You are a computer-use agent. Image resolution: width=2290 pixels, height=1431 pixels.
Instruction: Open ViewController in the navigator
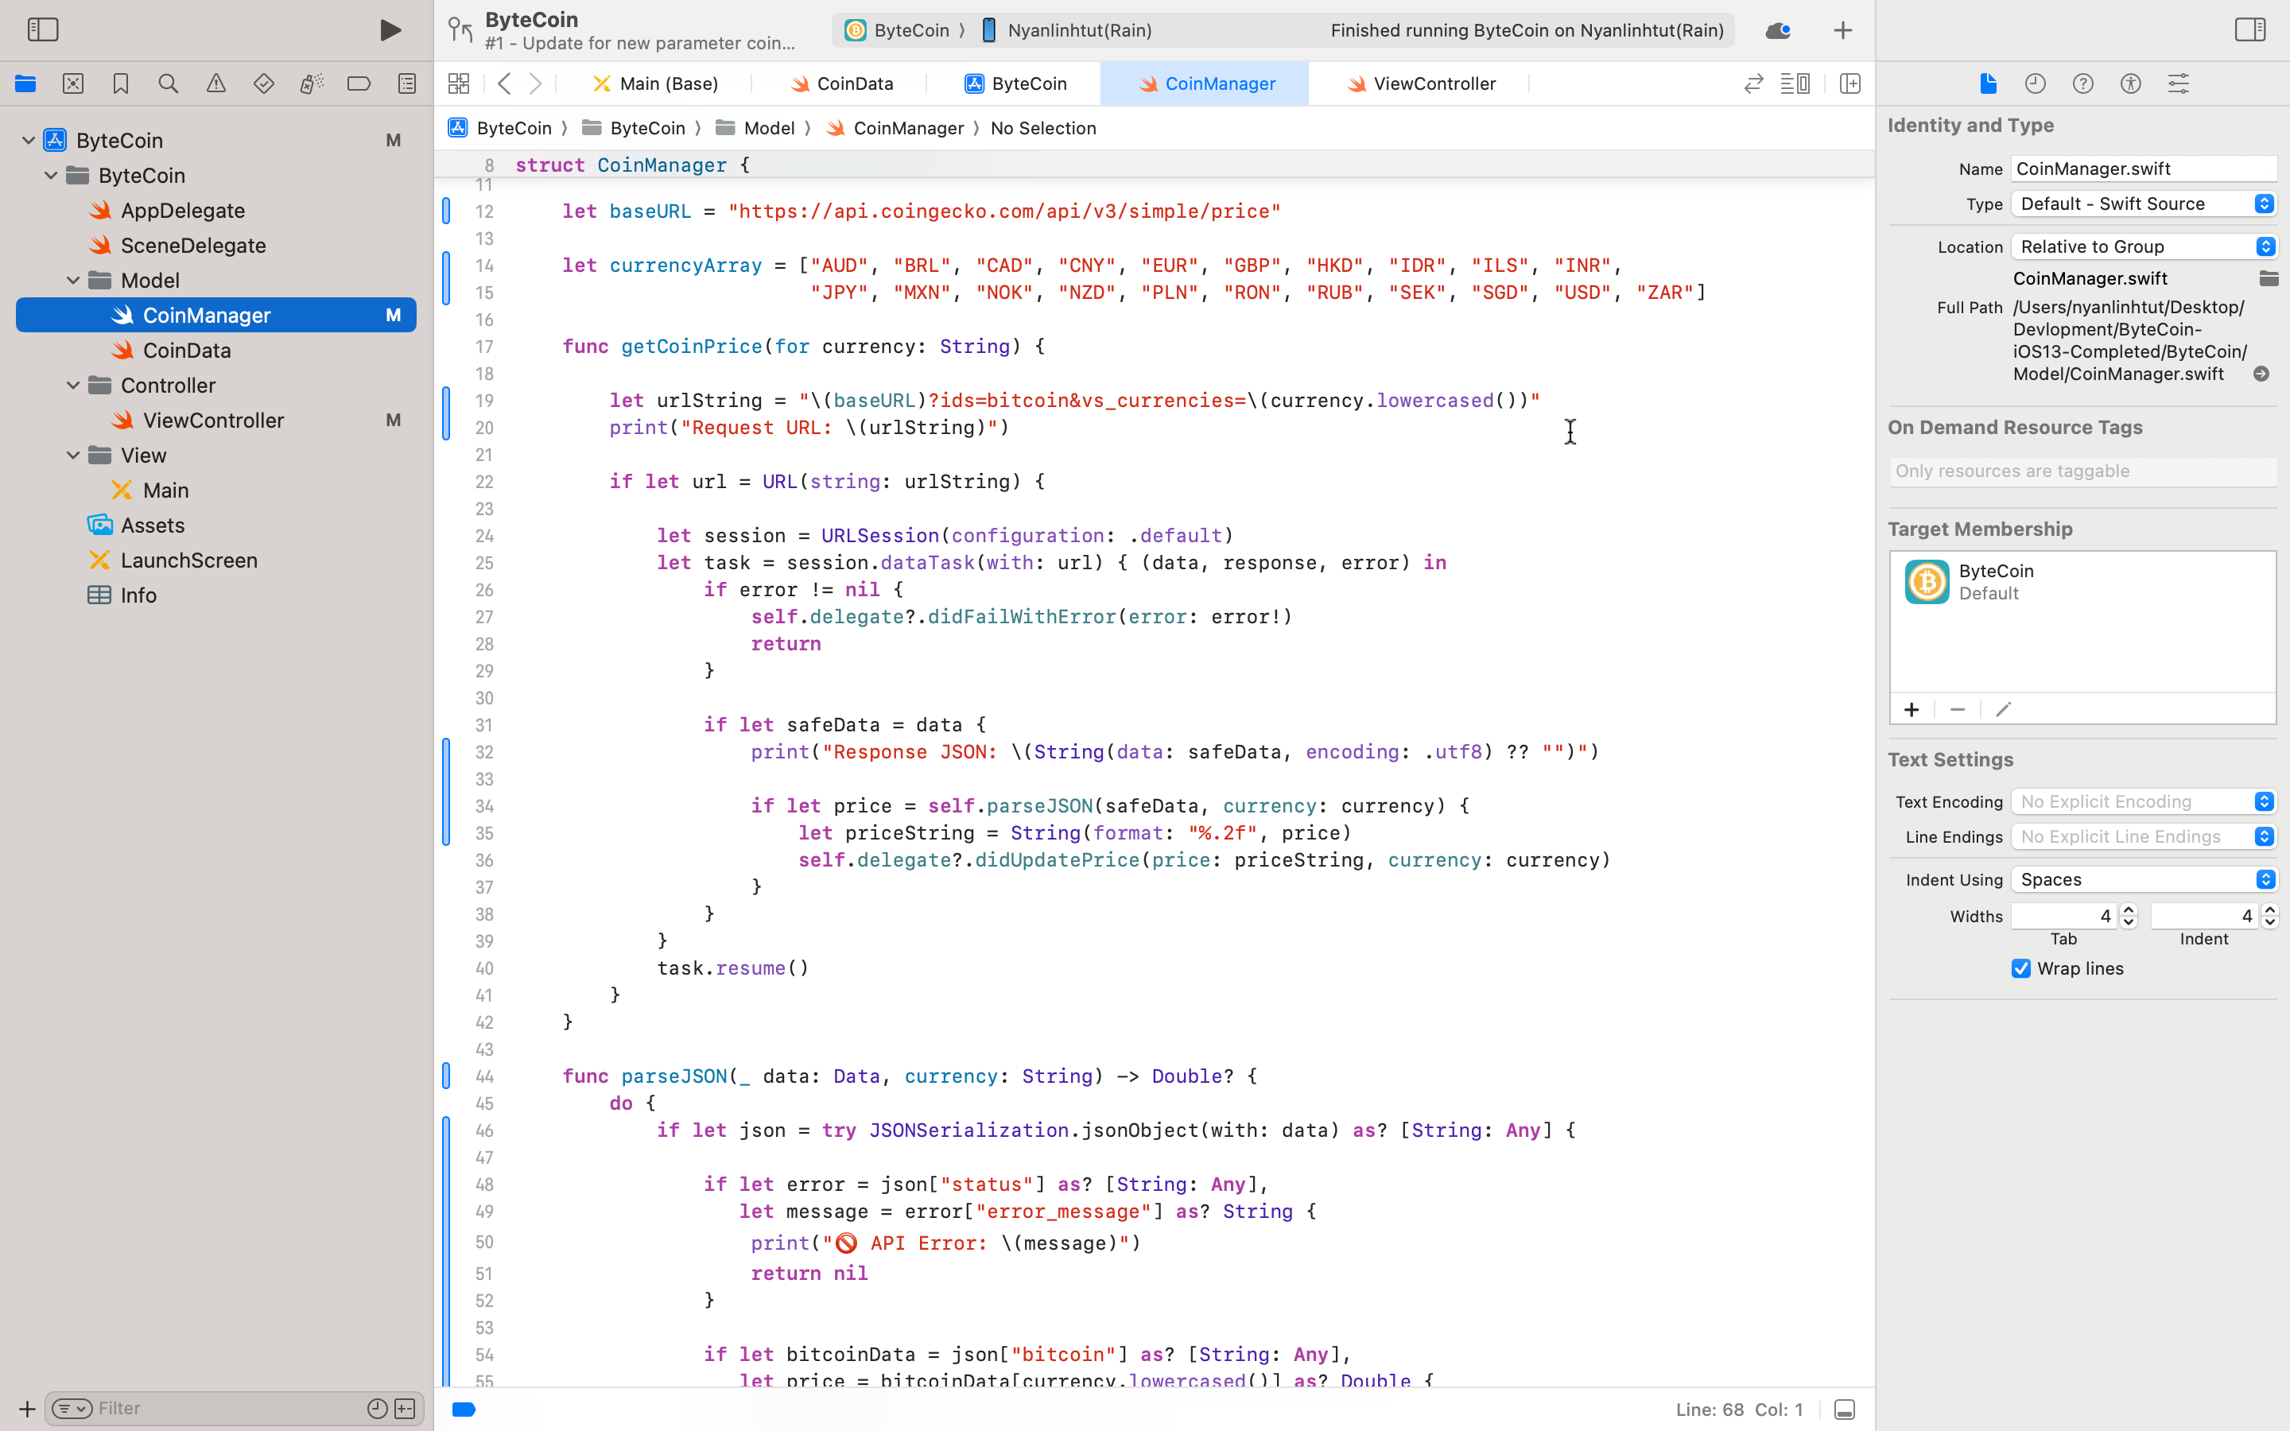tap(213, 421)
